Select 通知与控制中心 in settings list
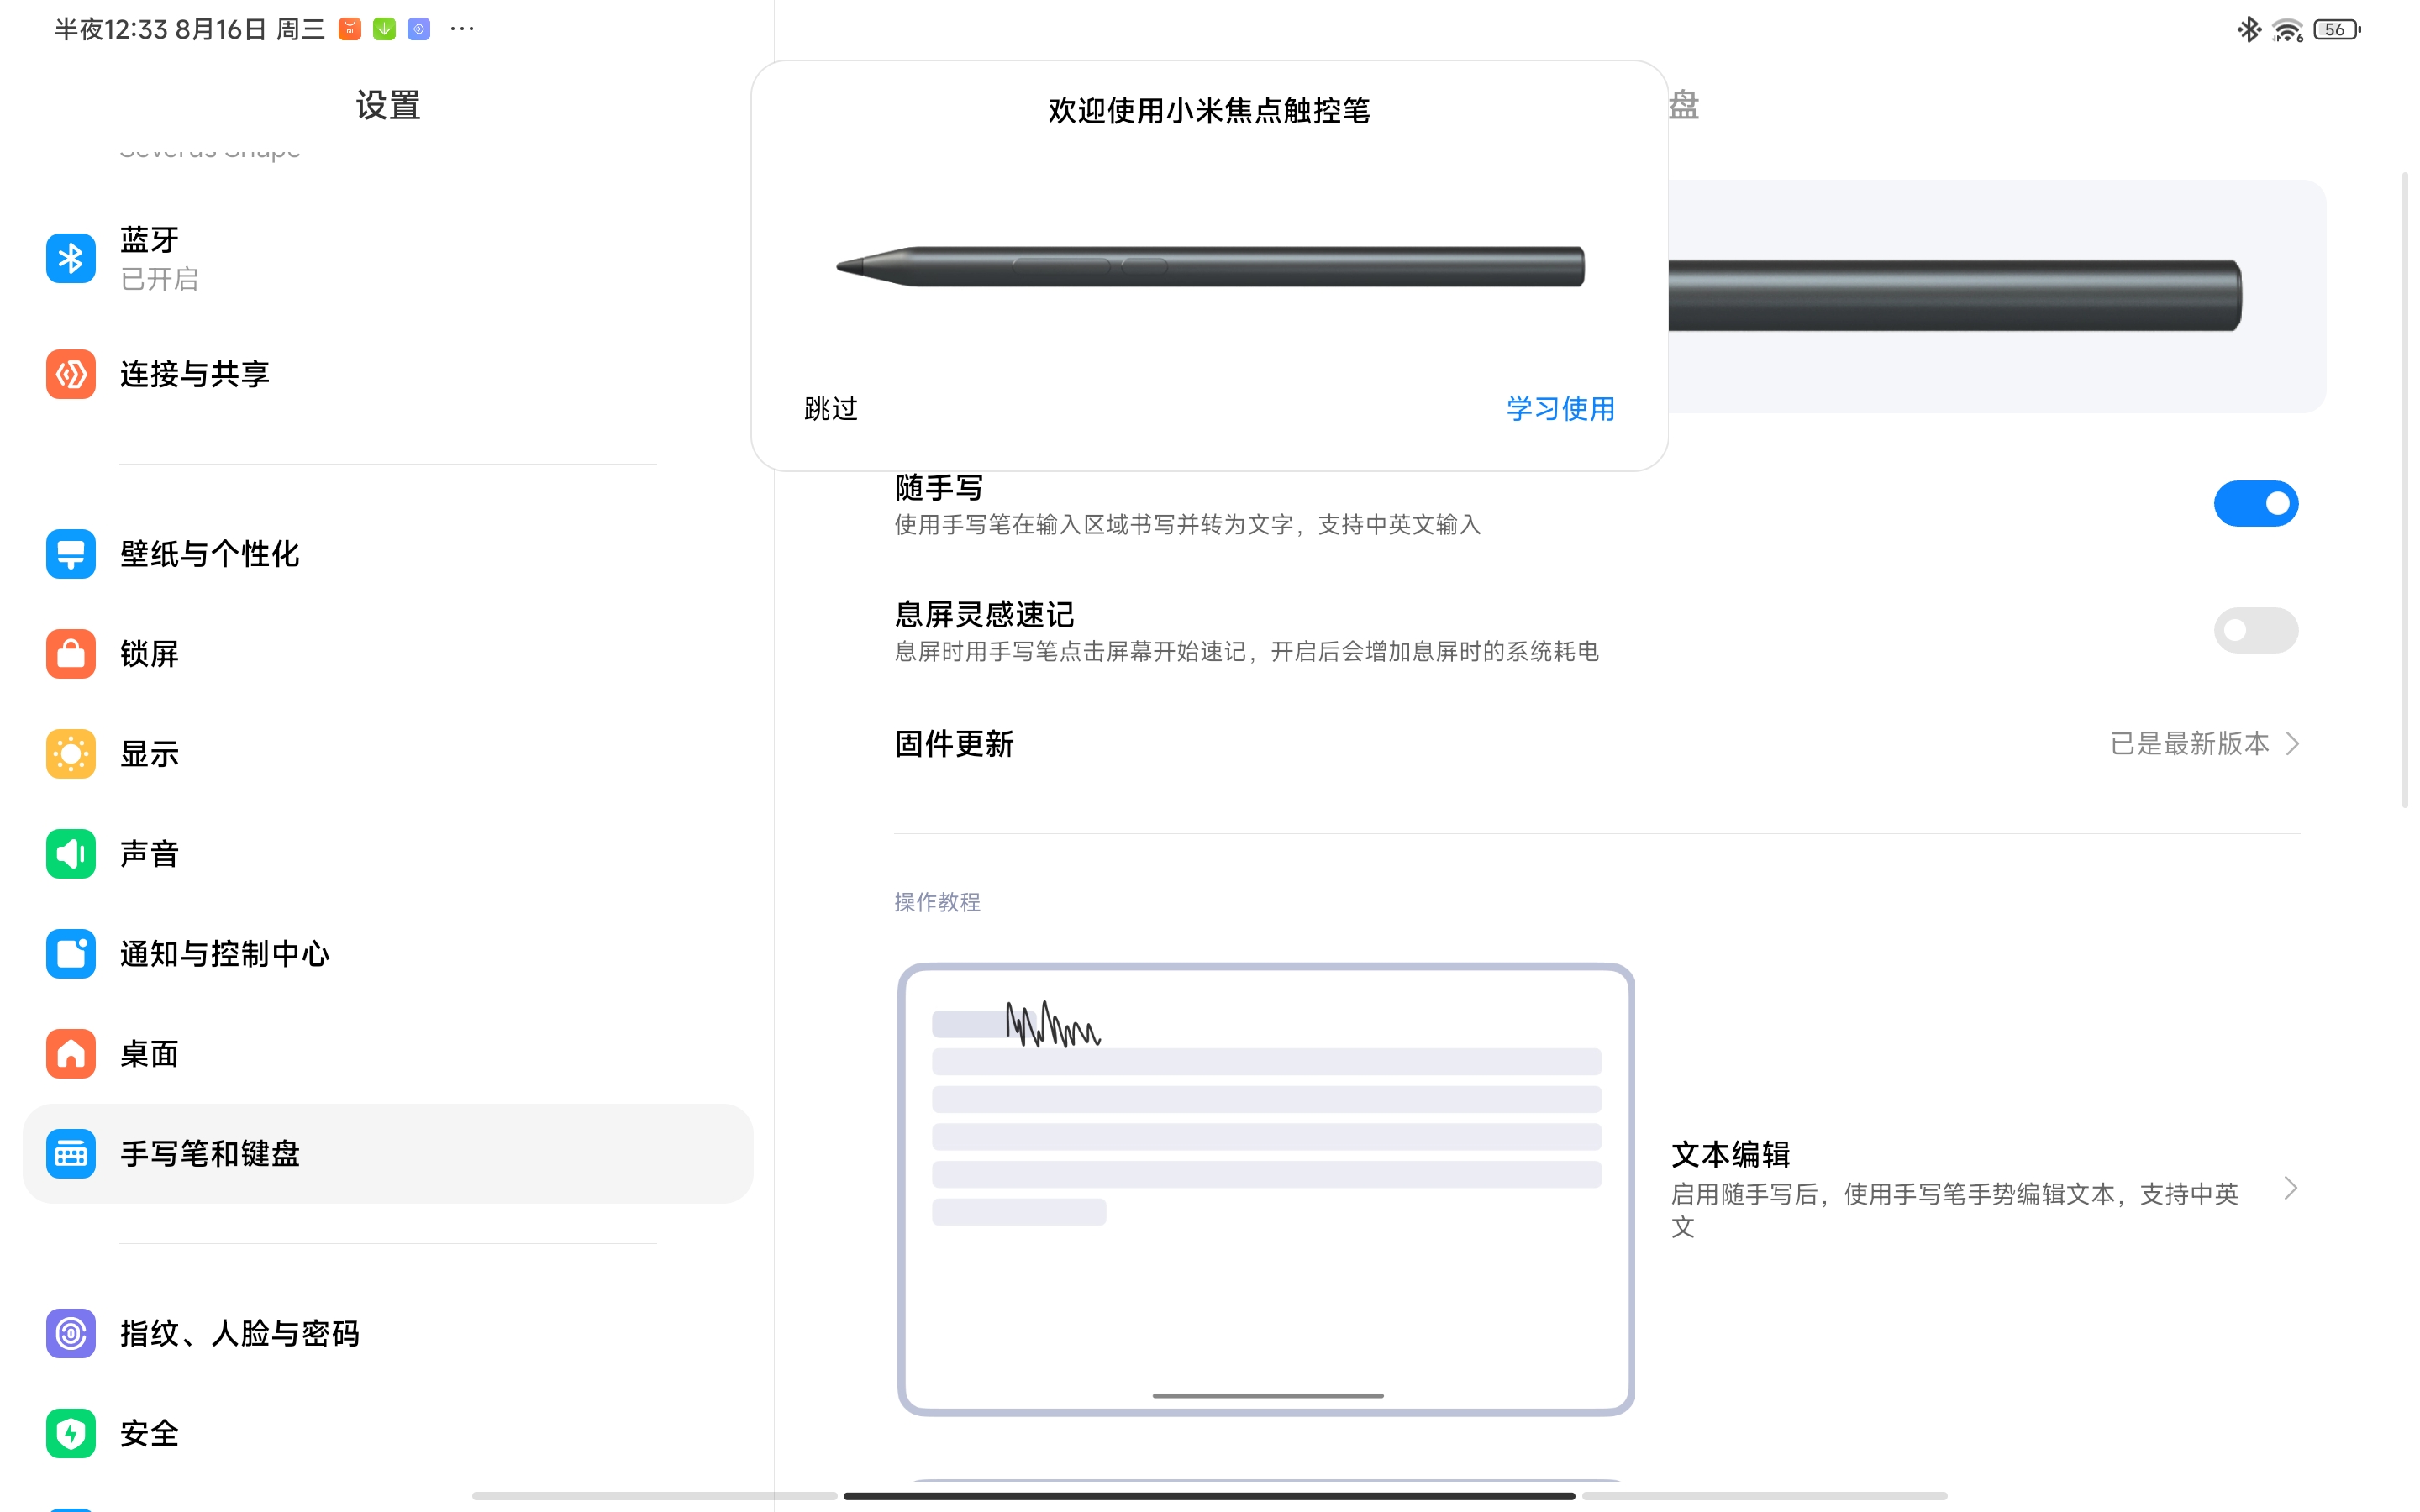 387,954
